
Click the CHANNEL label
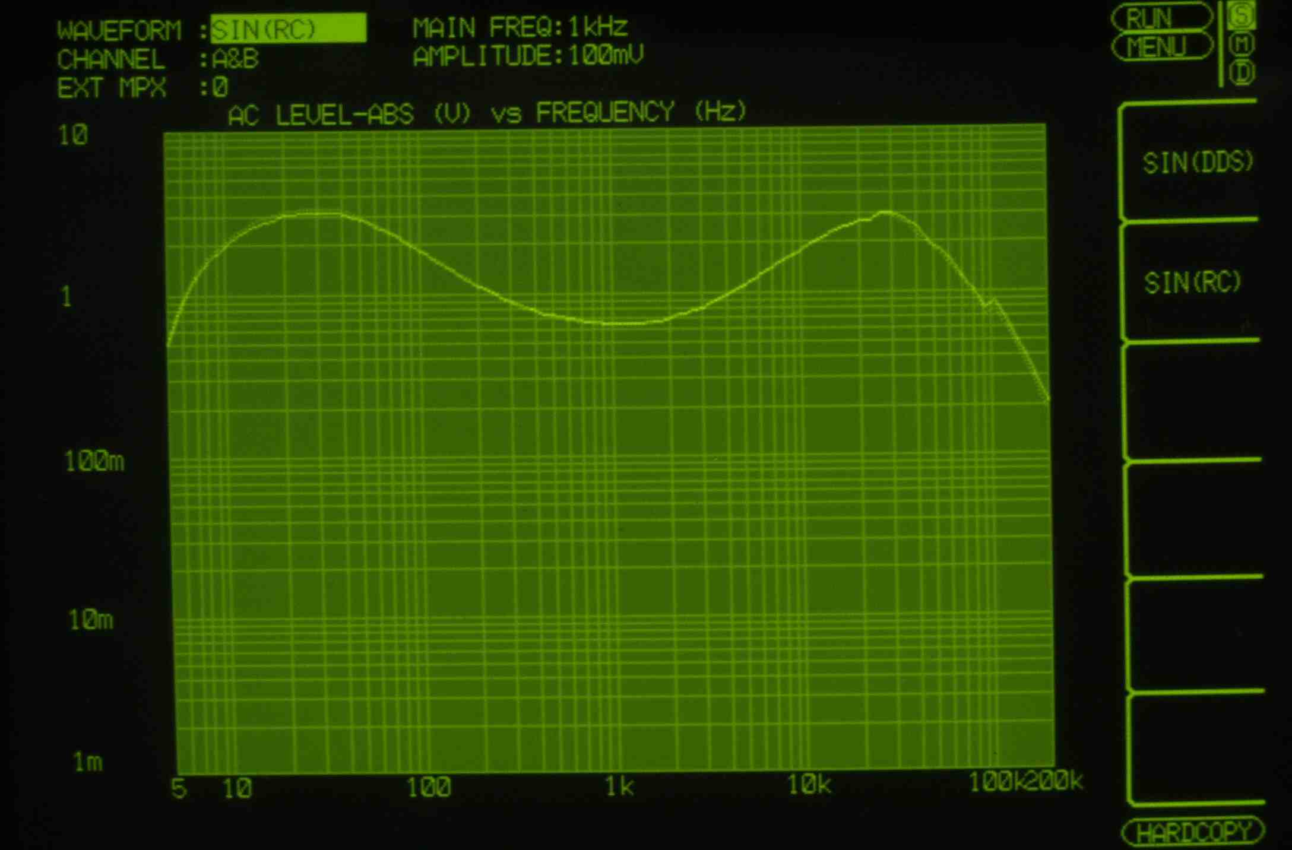110,59
